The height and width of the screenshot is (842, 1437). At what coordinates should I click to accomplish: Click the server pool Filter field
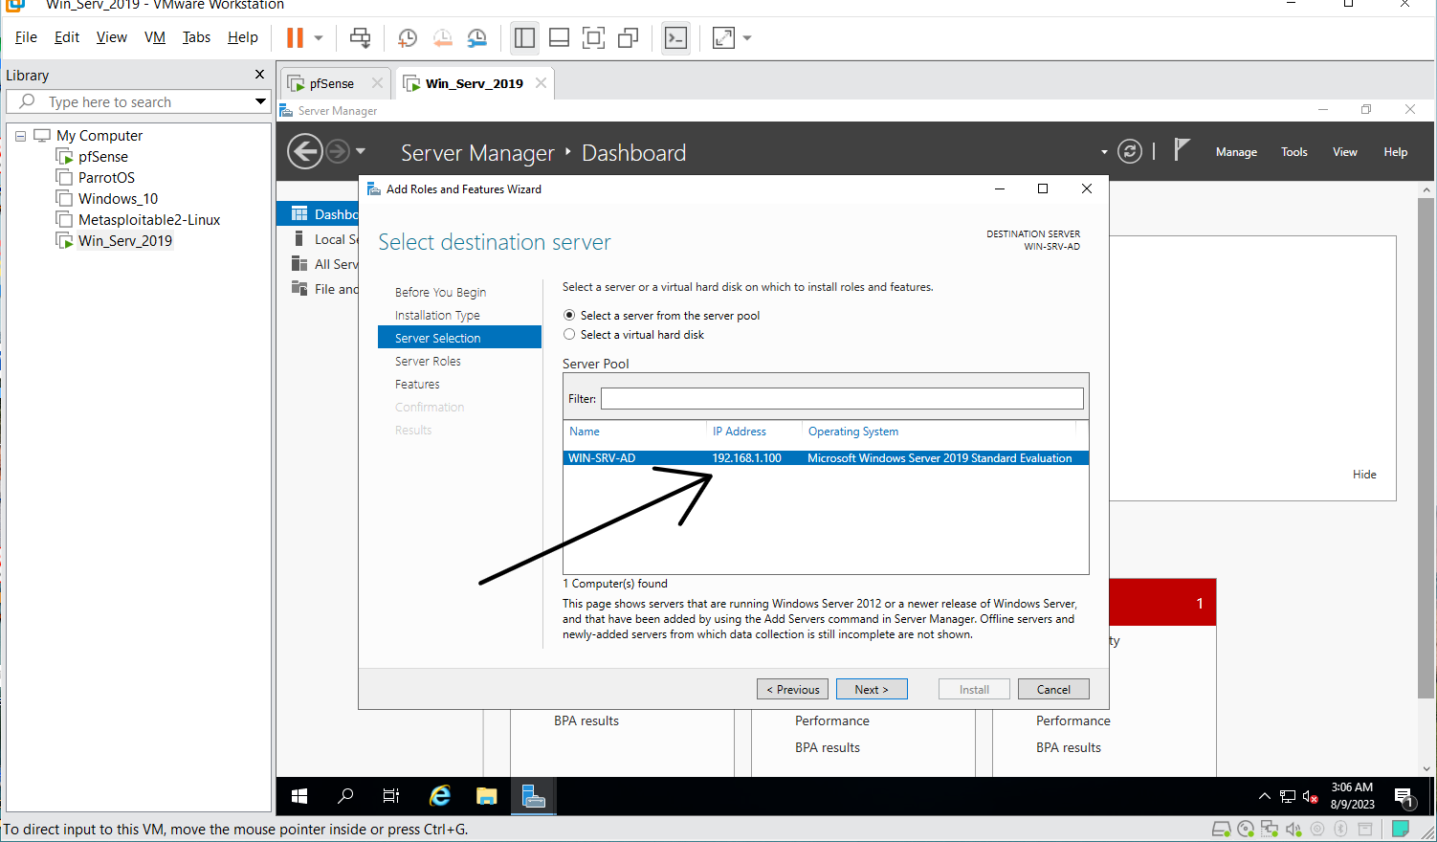[842, 398]
